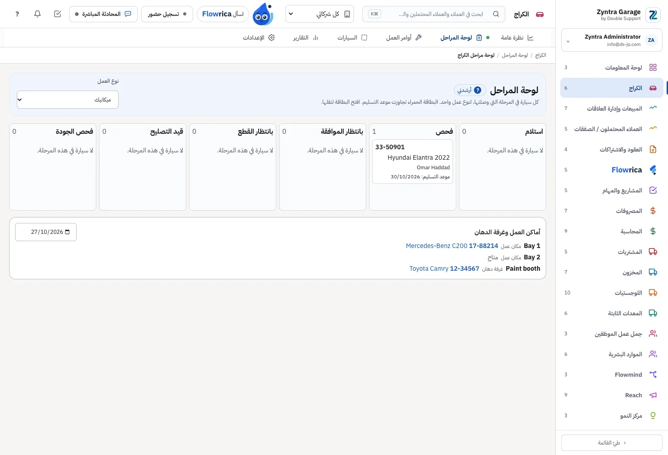The height and width of the screenshot is (455, 668).
Task: Click the red car icon for الكراج in sidebar
Action: click(653, 88)
